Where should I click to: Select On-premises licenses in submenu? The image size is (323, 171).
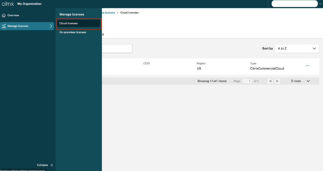[73, 32]
